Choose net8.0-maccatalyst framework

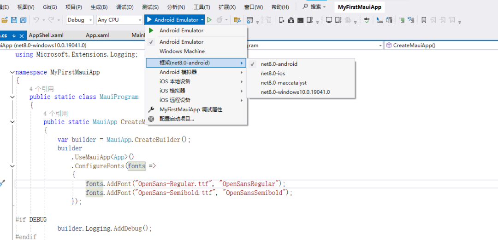pos(301,83)
